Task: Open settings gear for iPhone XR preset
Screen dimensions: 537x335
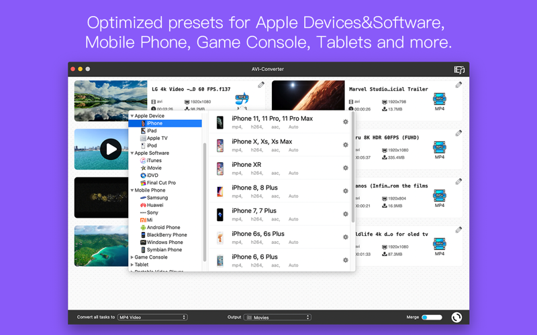Action: pos(346,168)
